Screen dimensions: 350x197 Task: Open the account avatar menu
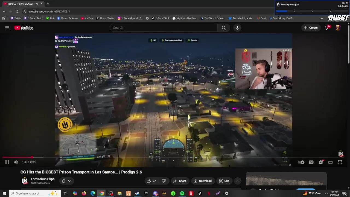click(338, 28)
